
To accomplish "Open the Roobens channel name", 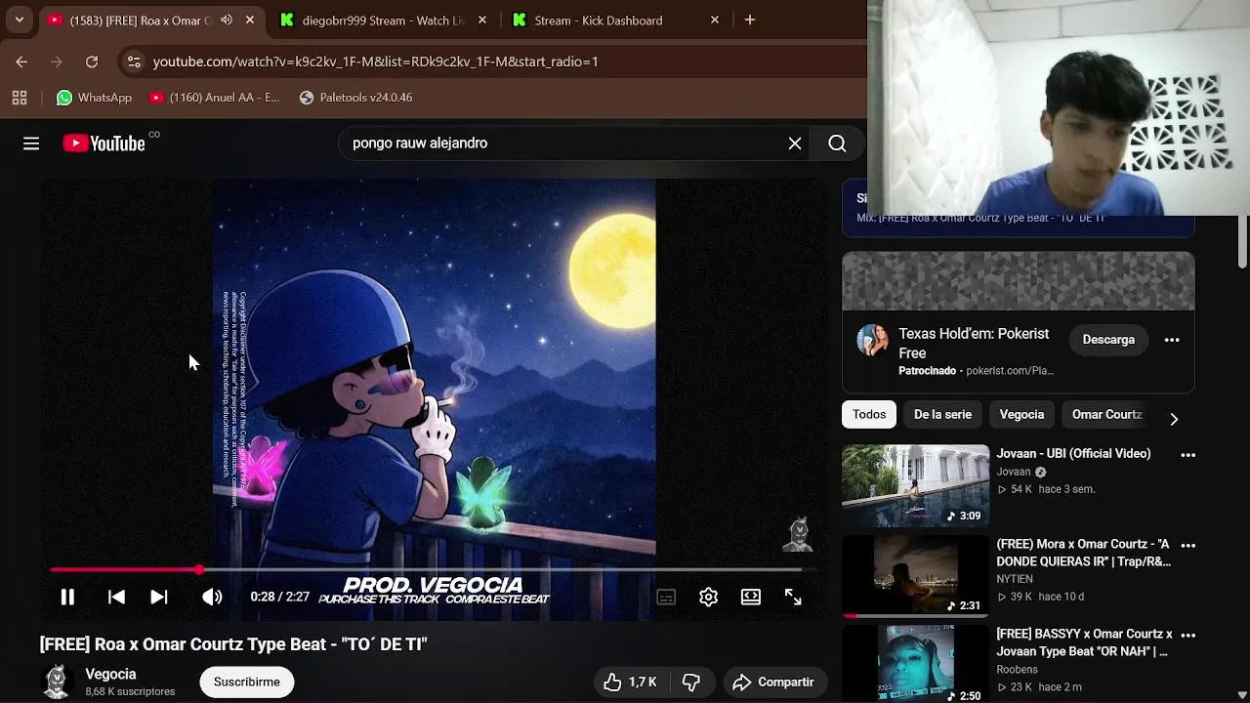I will coord(1017,670).
